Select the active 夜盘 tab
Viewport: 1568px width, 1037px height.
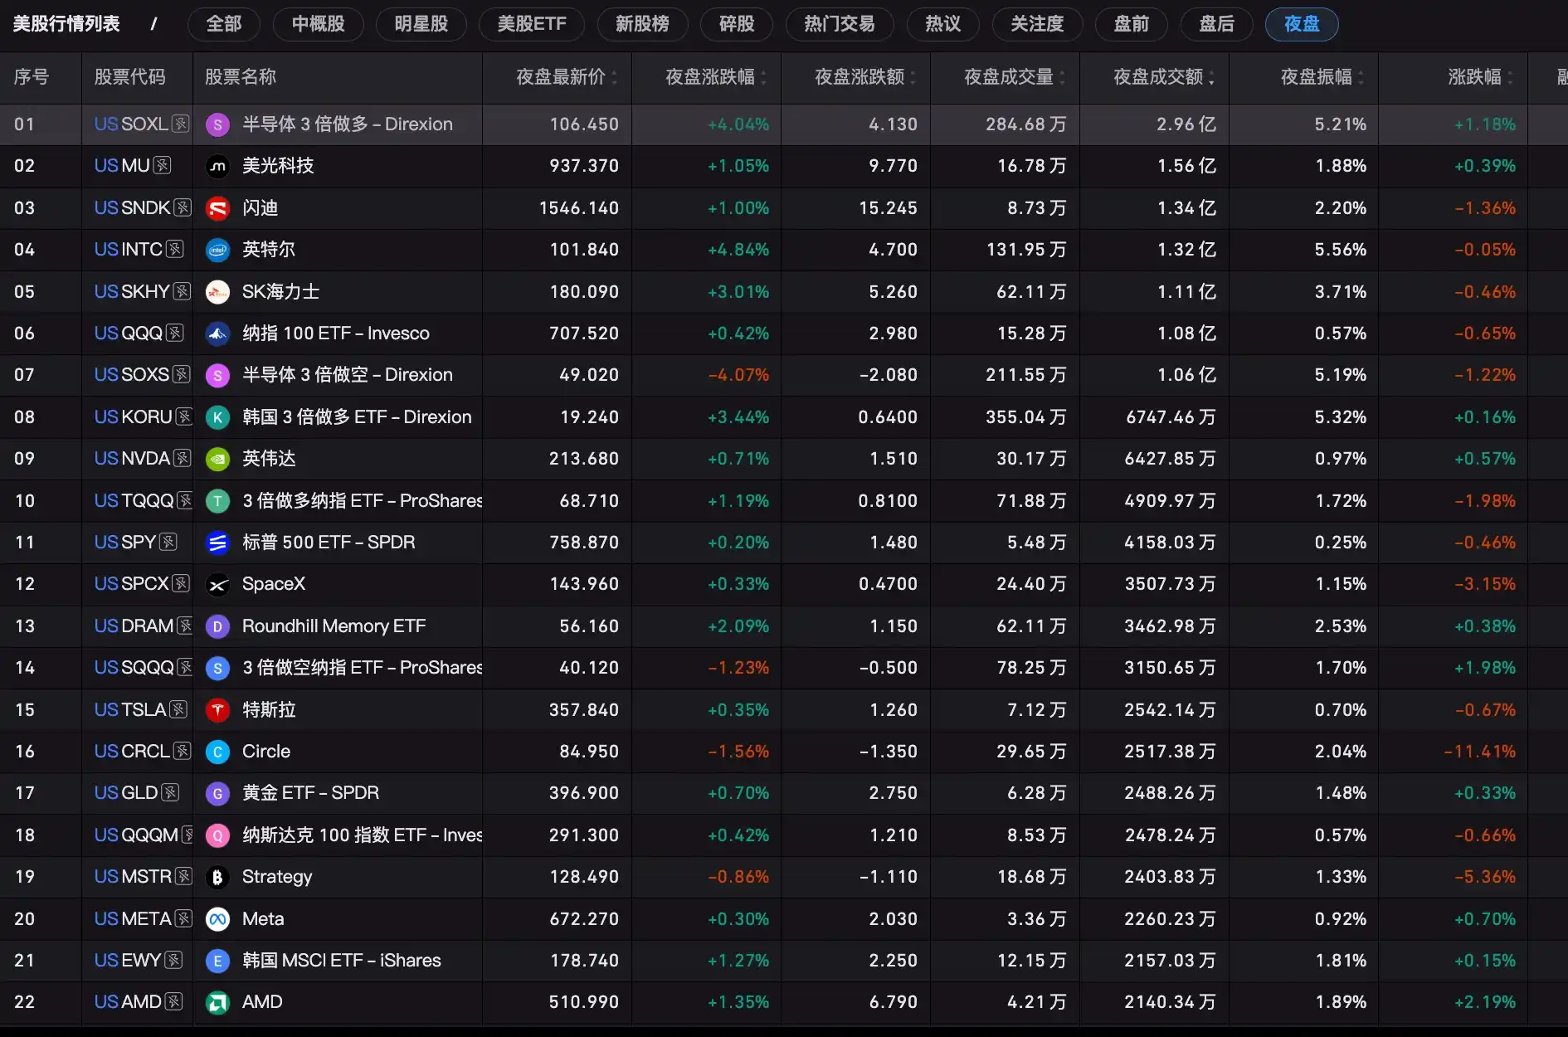tap(1302, 24)
